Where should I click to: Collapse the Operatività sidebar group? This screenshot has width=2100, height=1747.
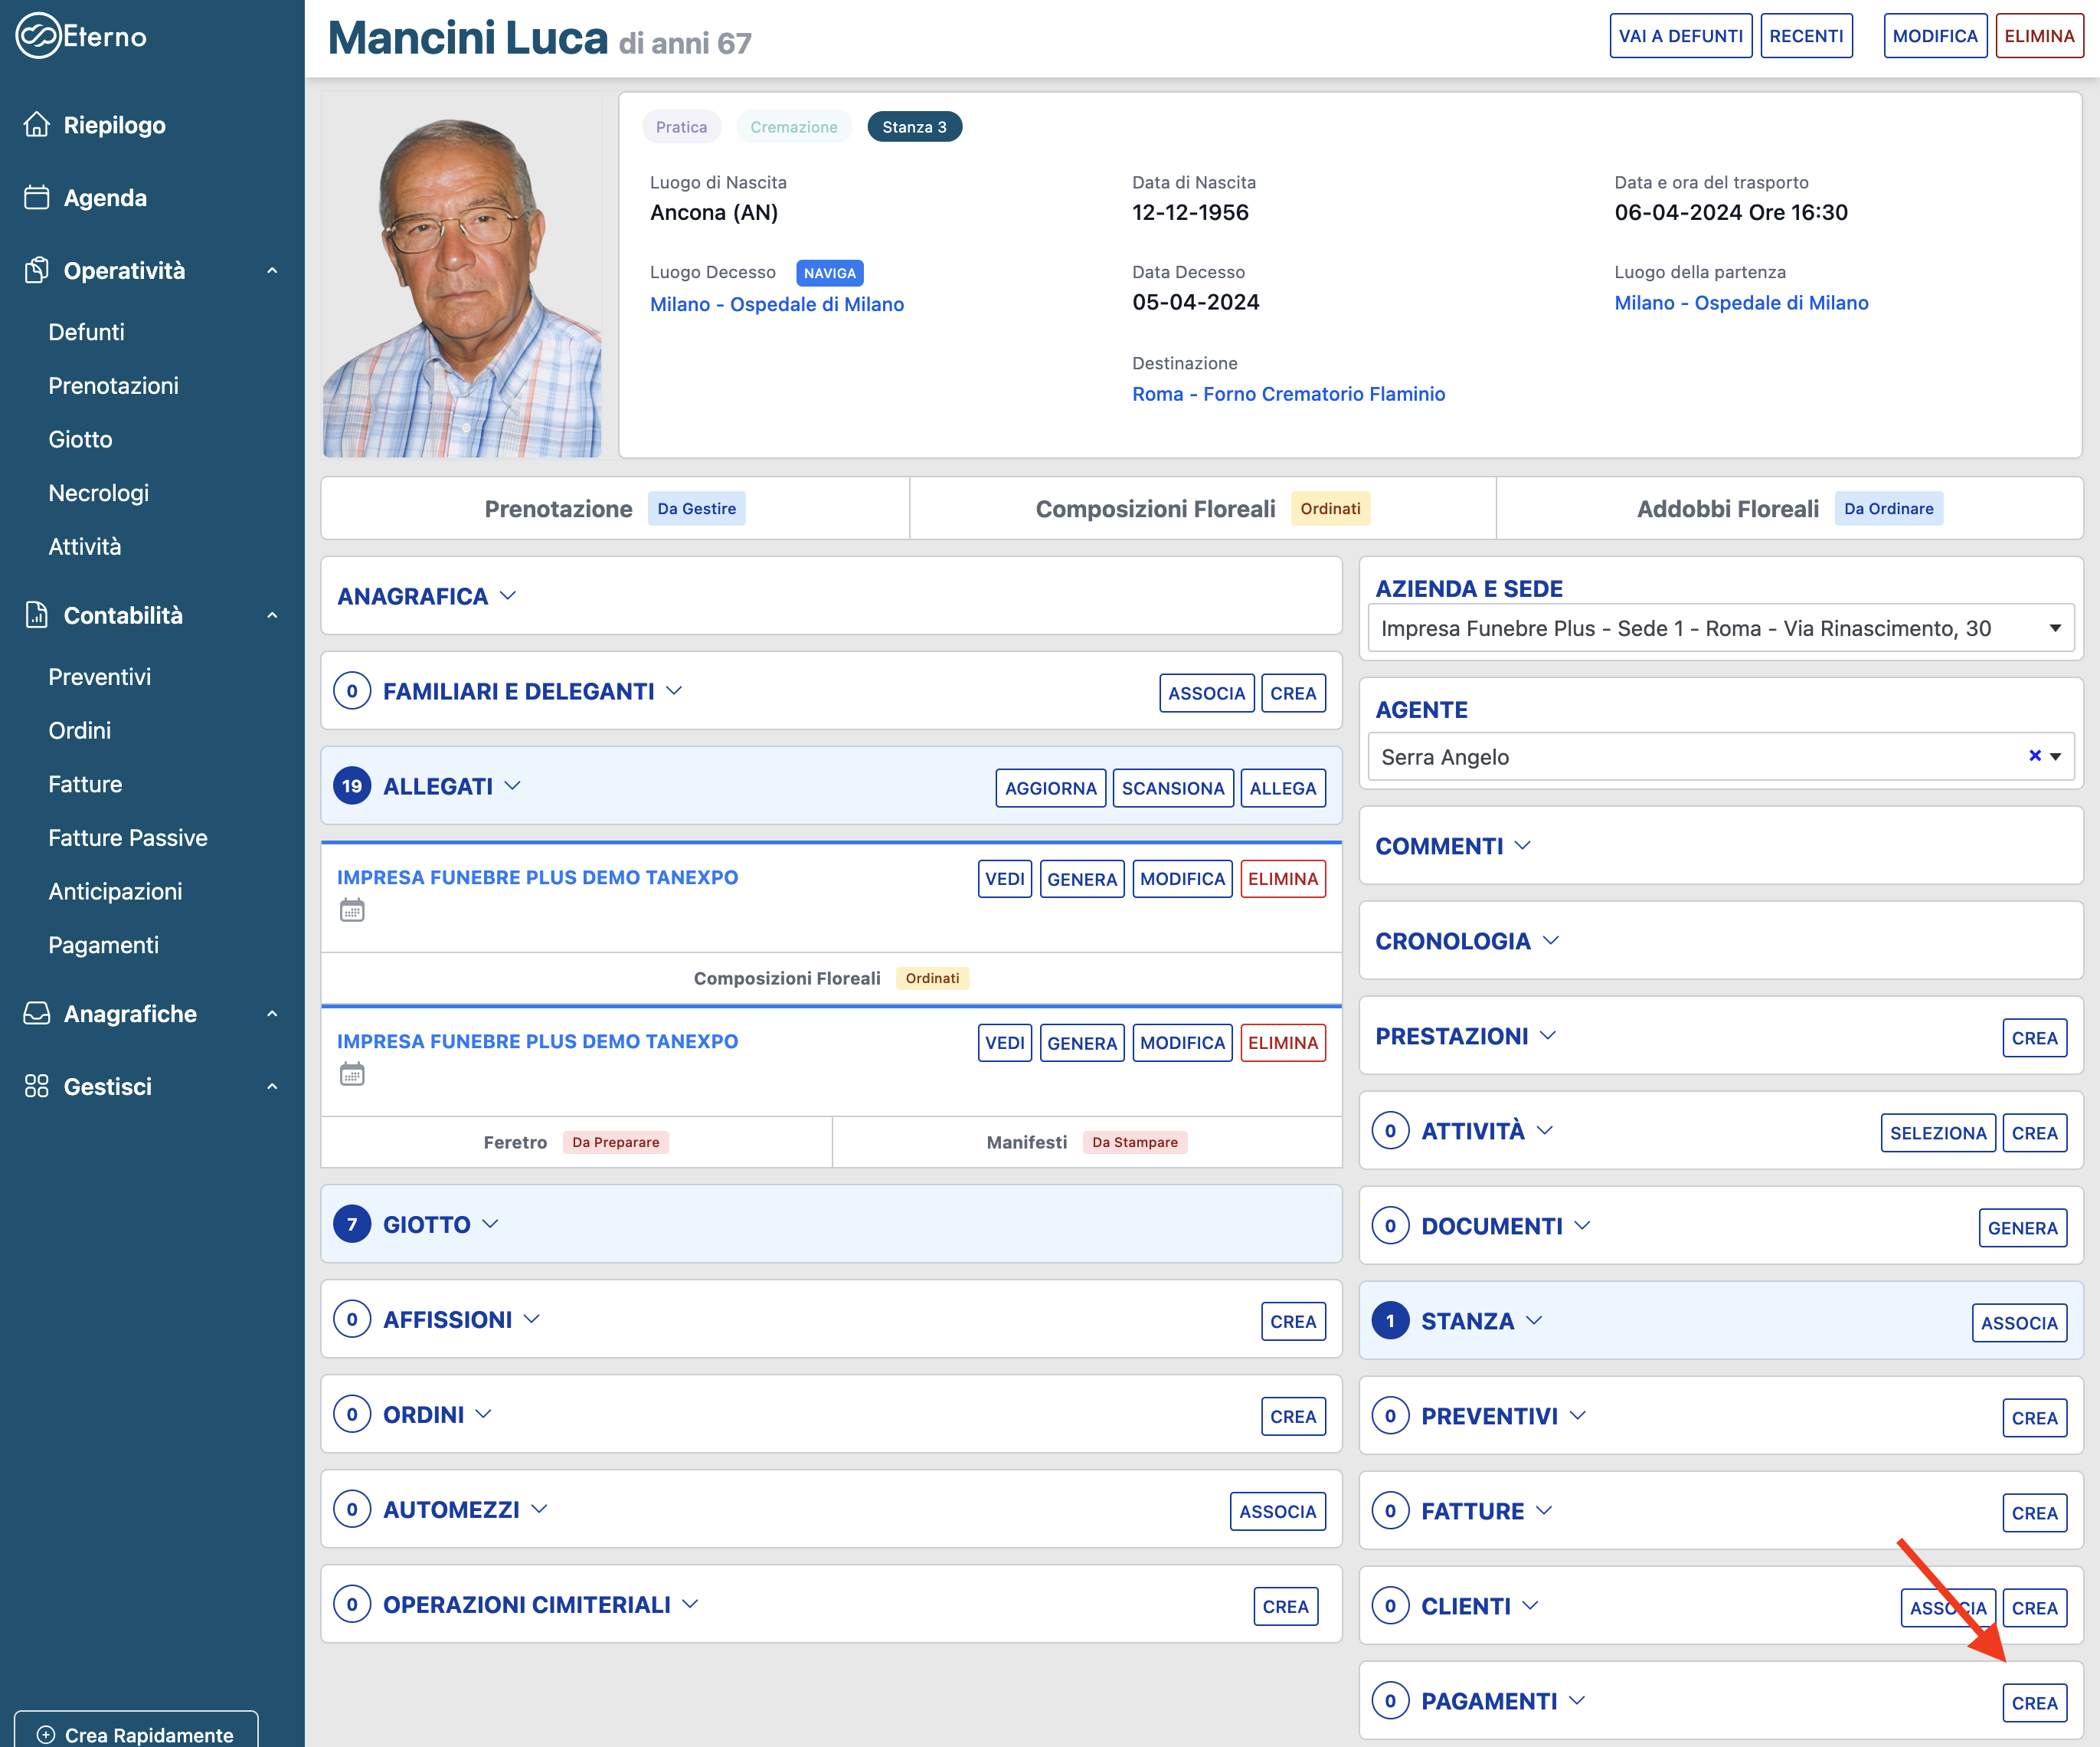(272, 271)
